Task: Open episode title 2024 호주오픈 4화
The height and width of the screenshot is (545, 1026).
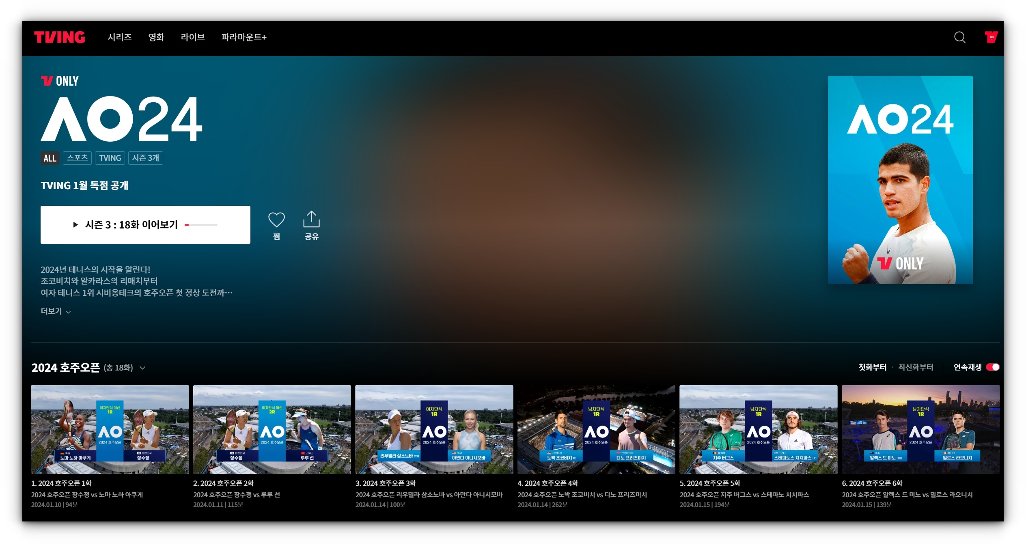Action: pyautogui.click(x=547, y=483)
